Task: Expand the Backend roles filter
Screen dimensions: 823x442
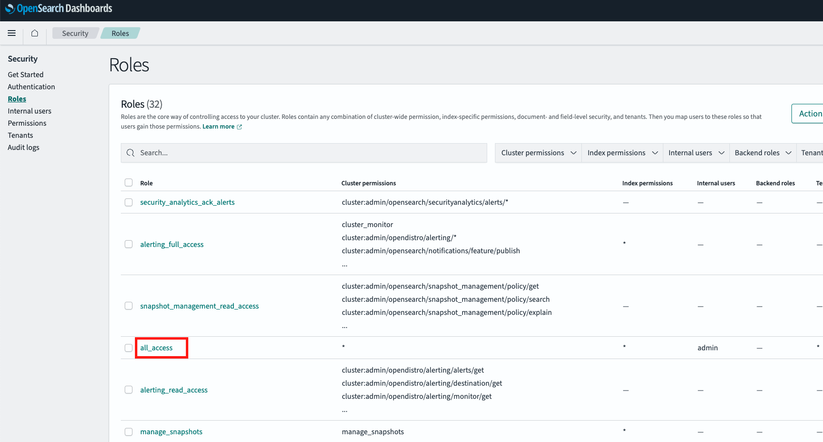Action: 762,152
